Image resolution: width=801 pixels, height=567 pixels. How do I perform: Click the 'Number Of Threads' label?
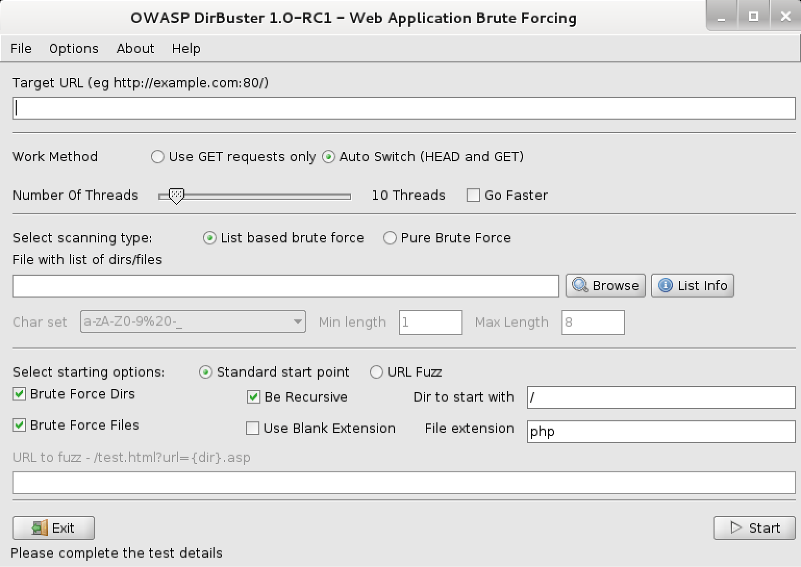pos(75,195)
